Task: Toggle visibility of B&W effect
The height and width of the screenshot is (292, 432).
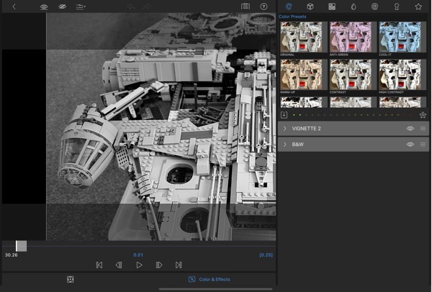Action: (x=410, y=144)
